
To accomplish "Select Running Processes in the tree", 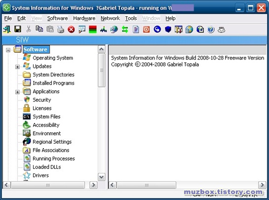I will [54, 159].
